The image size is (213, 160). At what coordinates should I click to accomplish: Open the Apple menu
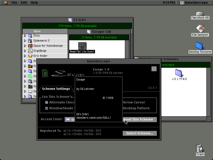[6, 3]
